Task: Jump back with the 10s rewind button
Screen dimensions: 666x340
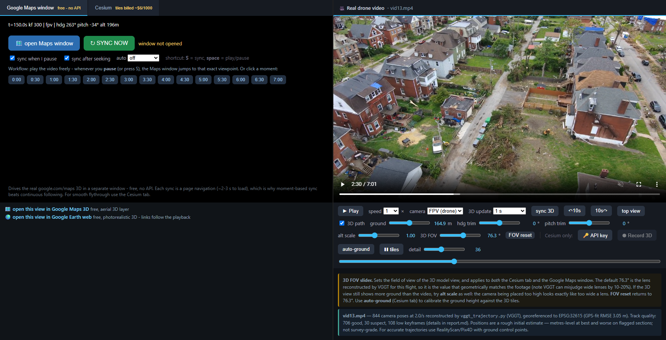Action: pos(574,211)
